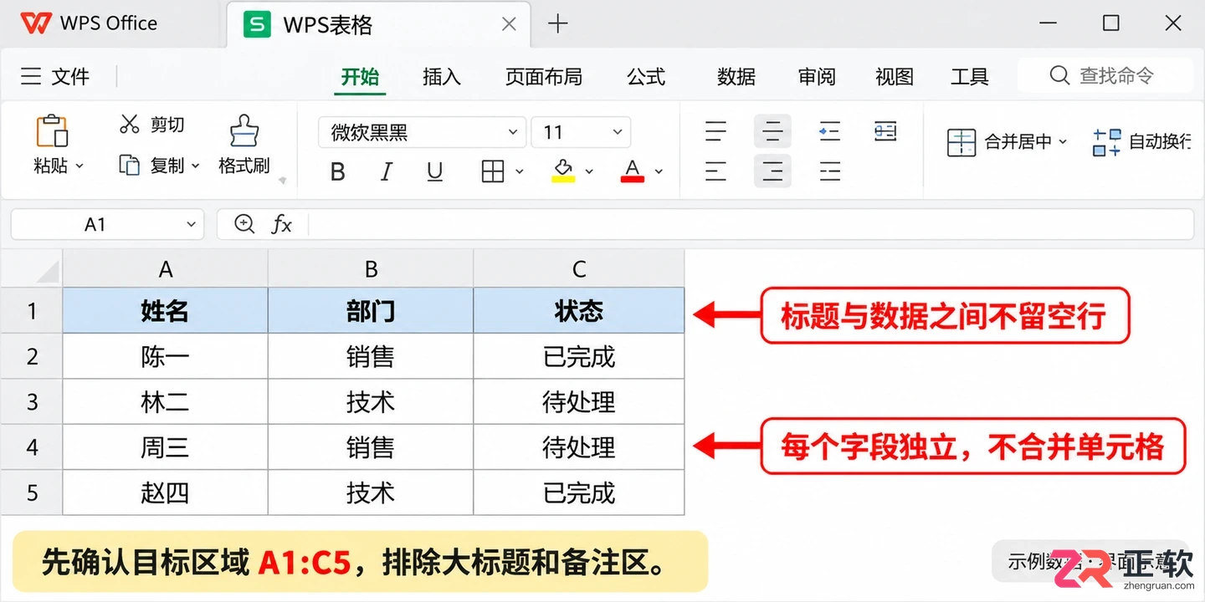
Task: Open the 公式 tab
Action: tap(646, 77)
